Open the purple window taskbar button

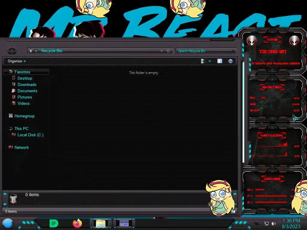124,223
